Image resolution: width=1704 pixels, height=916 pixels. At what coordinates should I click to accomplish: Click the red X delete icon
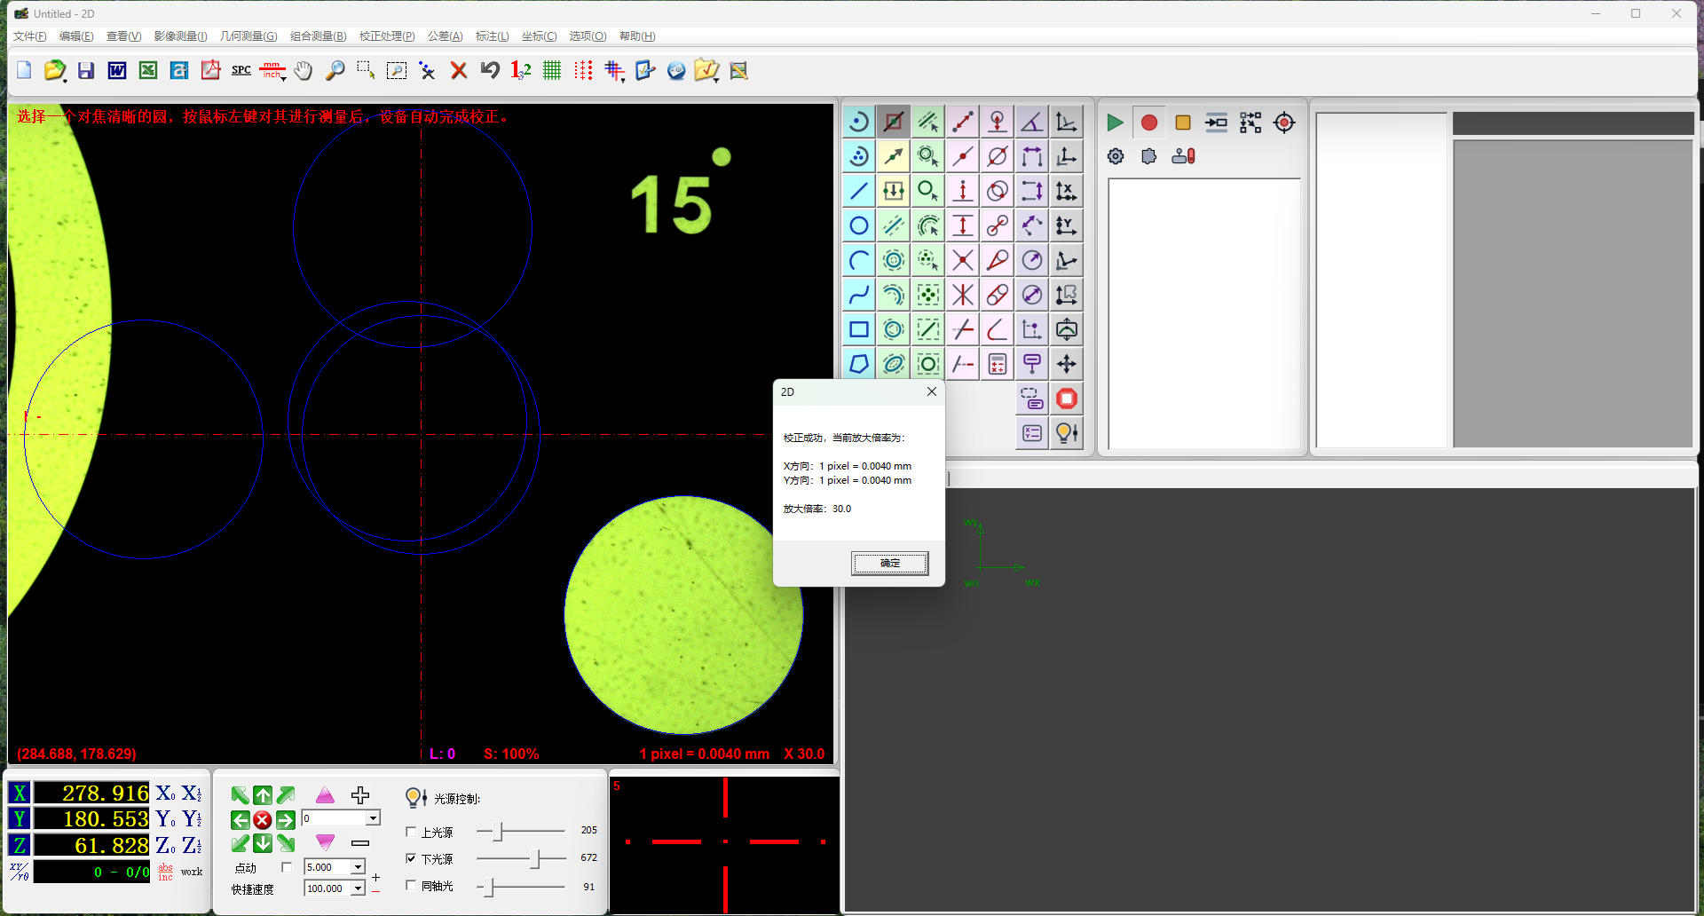(x=459, y=70)
